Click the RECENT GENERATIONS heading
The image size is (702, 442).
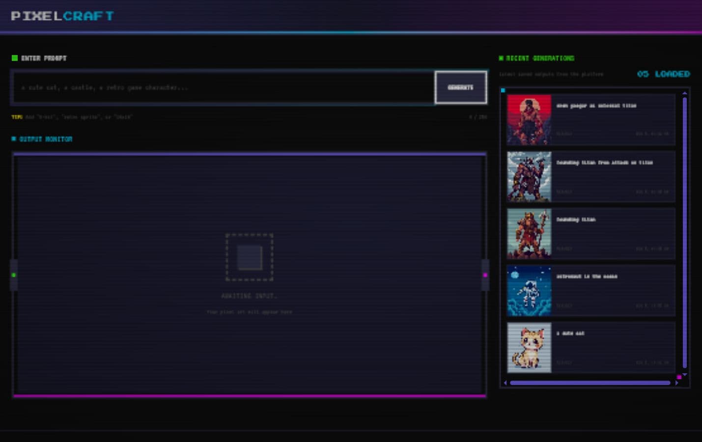pos(540,58)
